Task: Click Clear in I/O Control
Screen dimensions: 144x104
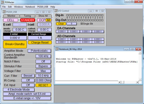Action: coord(61,24)
